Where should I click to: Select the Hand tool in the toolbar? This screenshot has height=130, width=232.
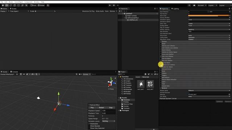pyautogui.click(x=3, y=5)
